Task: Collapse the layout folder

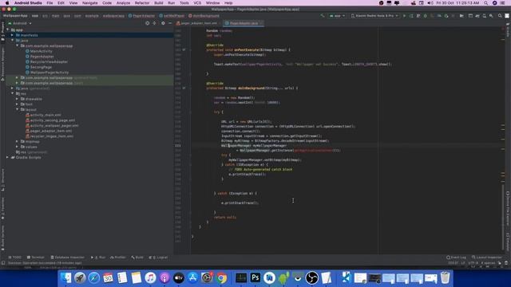Action: click(x=17, y=109)
